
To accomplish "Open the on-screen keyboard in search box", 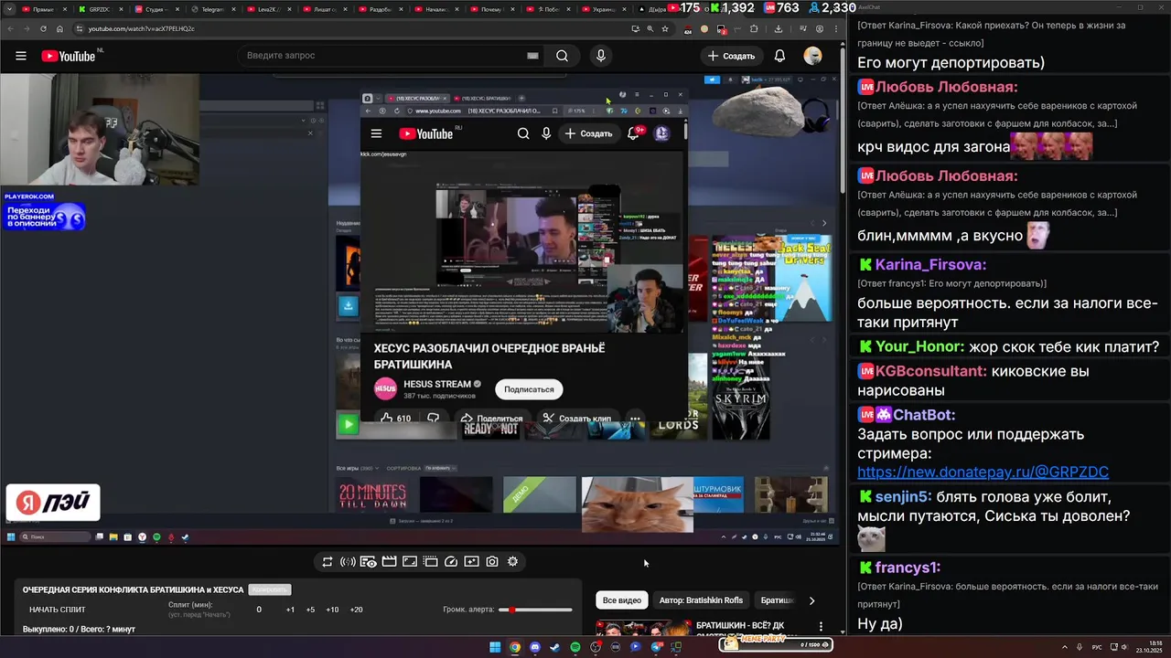I will 532,56.
